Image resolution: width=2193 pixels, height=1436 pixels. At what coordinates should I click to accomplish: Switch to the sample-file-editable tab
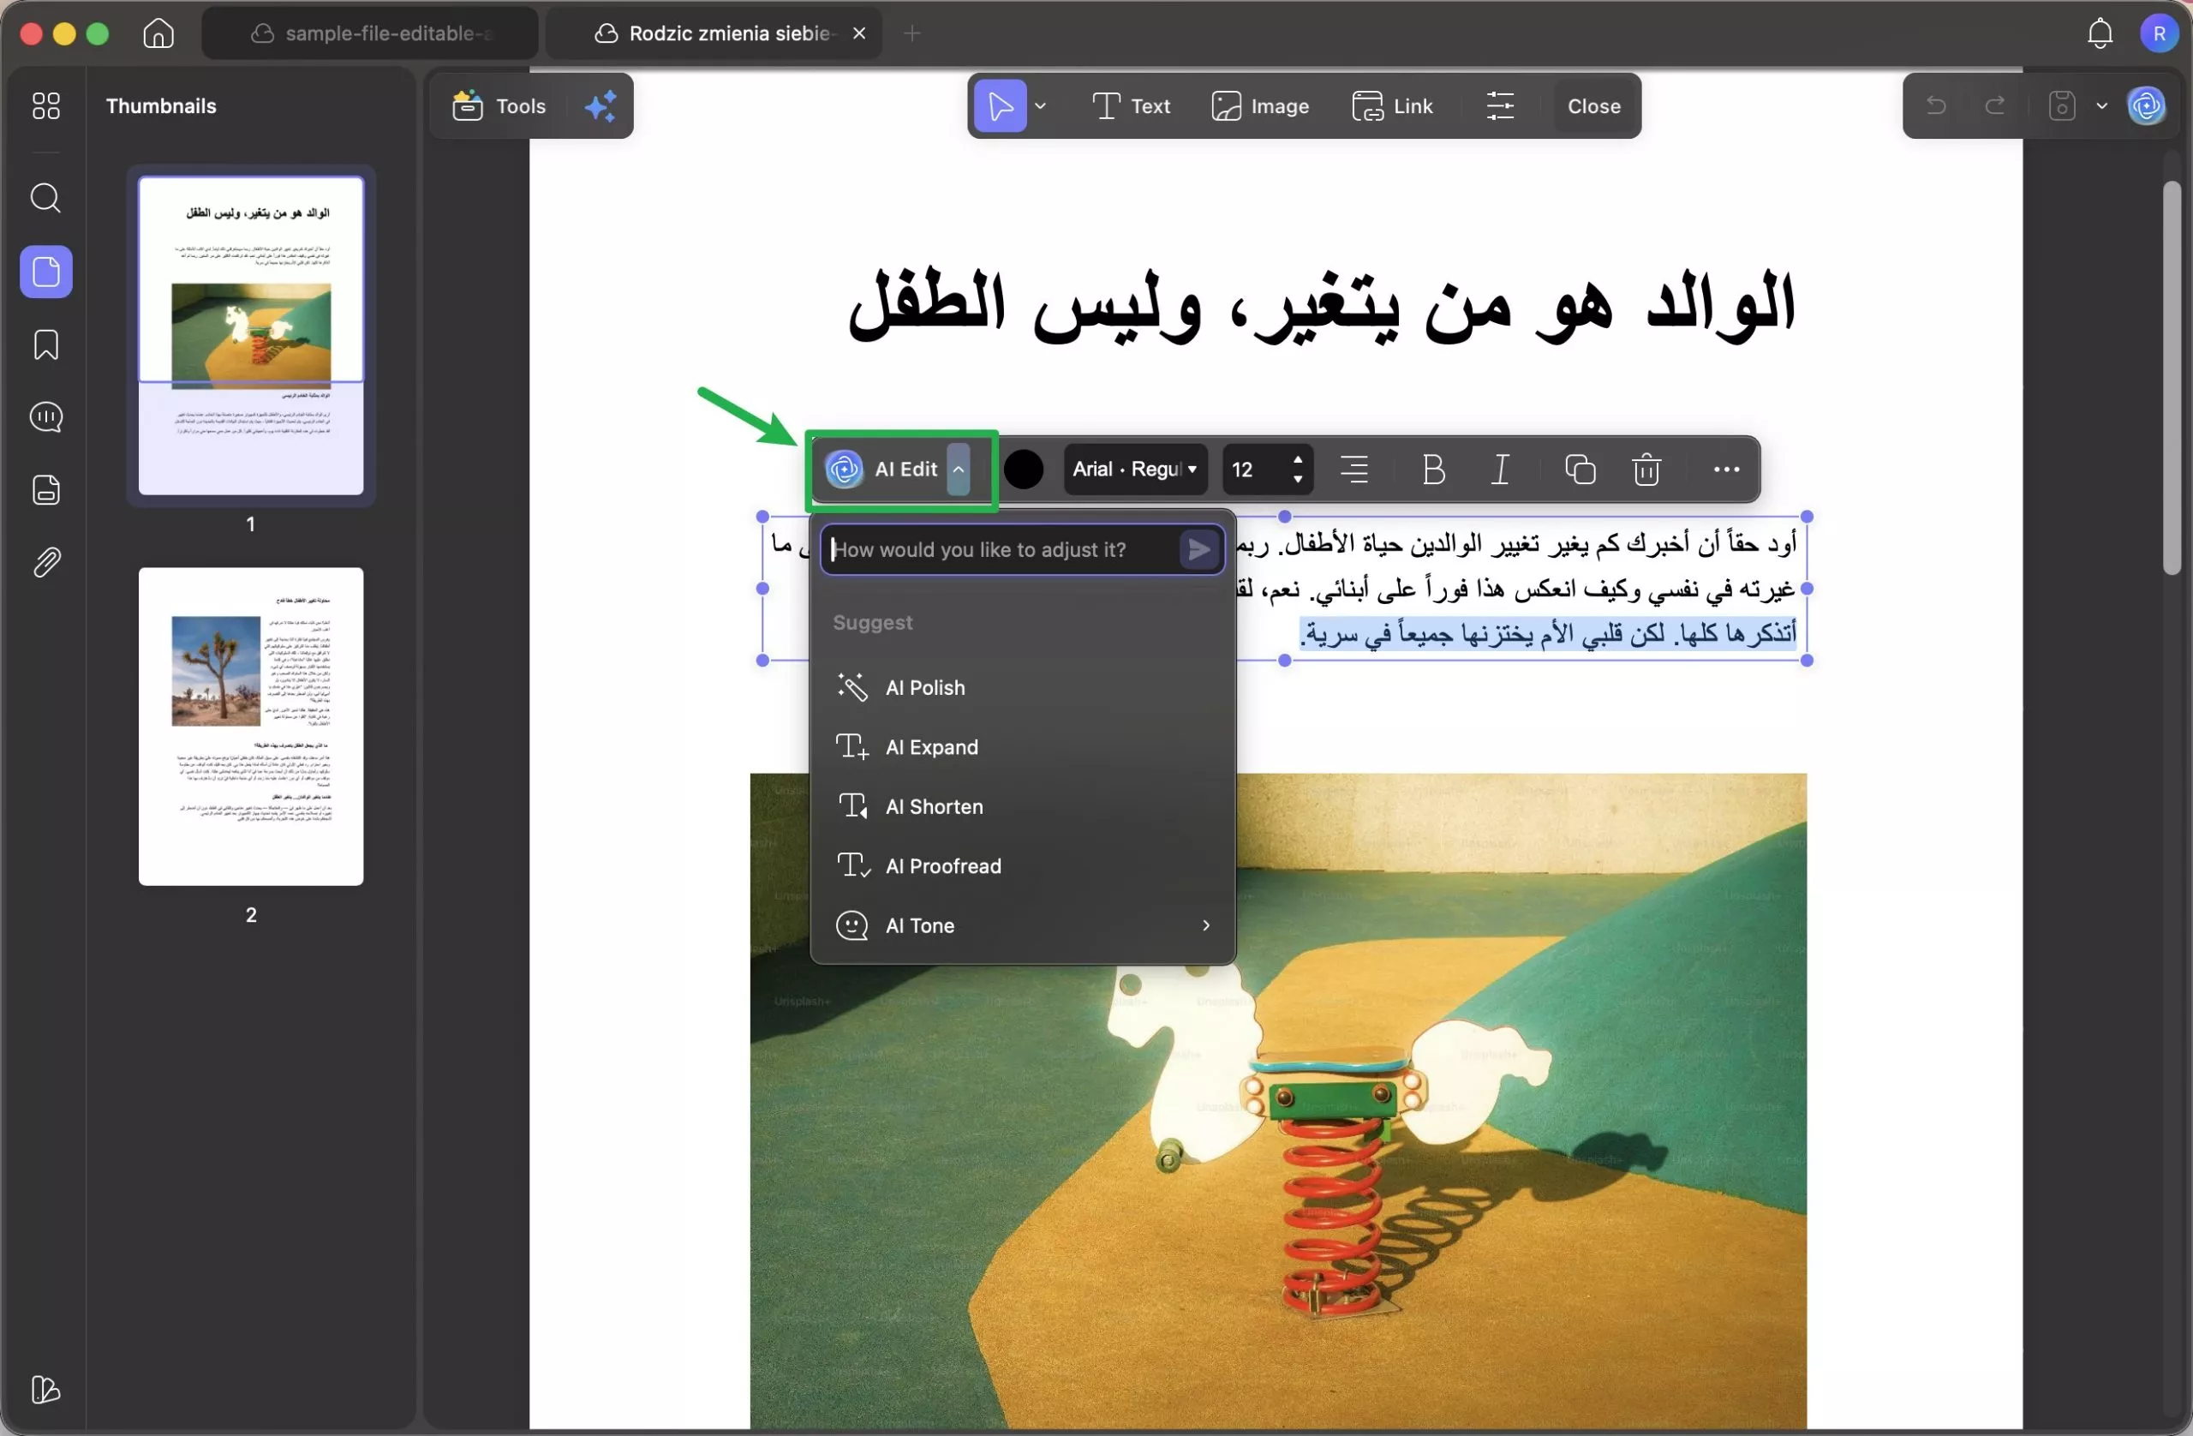tap(370, 33)
